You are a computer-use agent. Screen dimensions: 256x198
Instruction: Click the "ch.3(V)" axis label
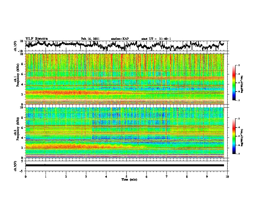[16, 166]
